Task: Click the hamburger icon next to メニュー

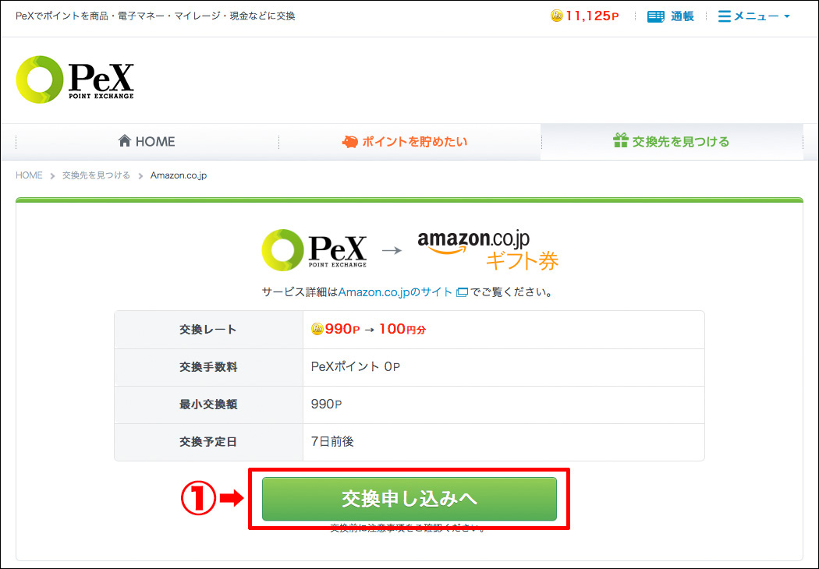Action: tap(725, 16)
